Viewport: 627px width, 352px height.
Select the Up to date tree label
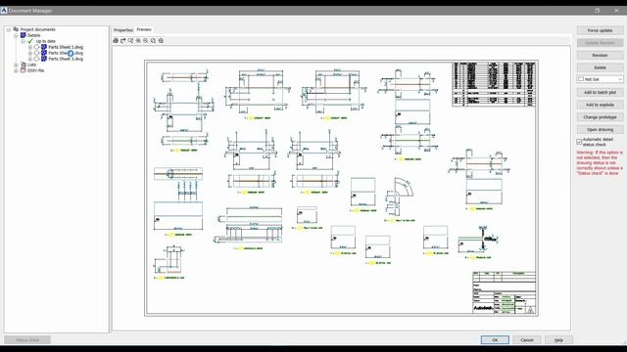[x=46, y=41]
